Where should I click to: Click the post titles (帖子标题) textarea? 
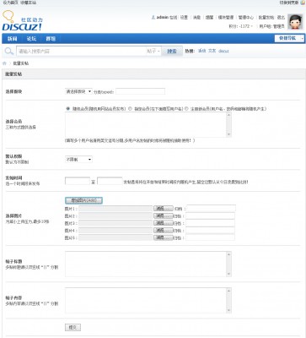point(146,264)
